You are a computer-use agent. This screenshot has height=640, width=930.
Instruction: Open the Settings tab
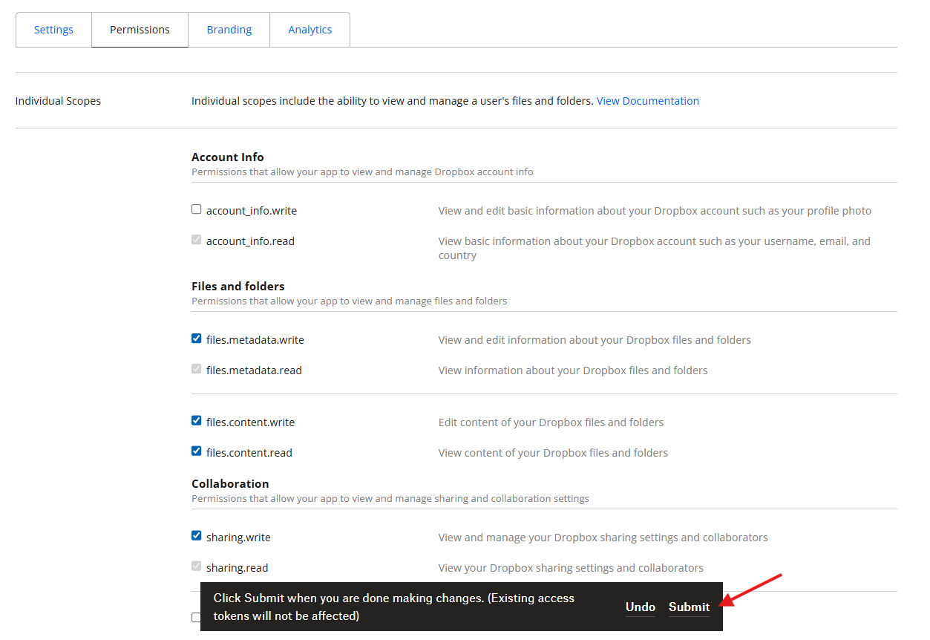click(x=53, y=30)
